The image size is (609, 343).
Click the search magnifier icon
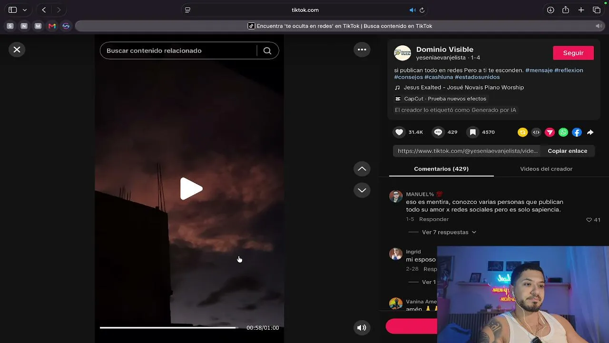tap(267, 50)
